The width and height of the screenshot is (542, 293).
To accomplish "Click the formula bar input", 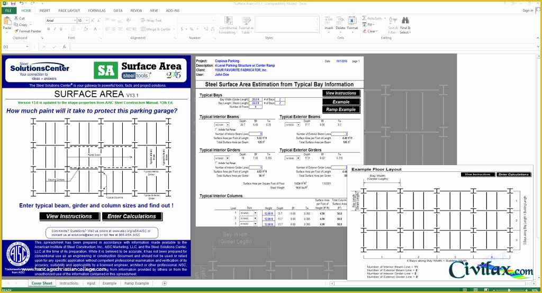I will [303, 47].
